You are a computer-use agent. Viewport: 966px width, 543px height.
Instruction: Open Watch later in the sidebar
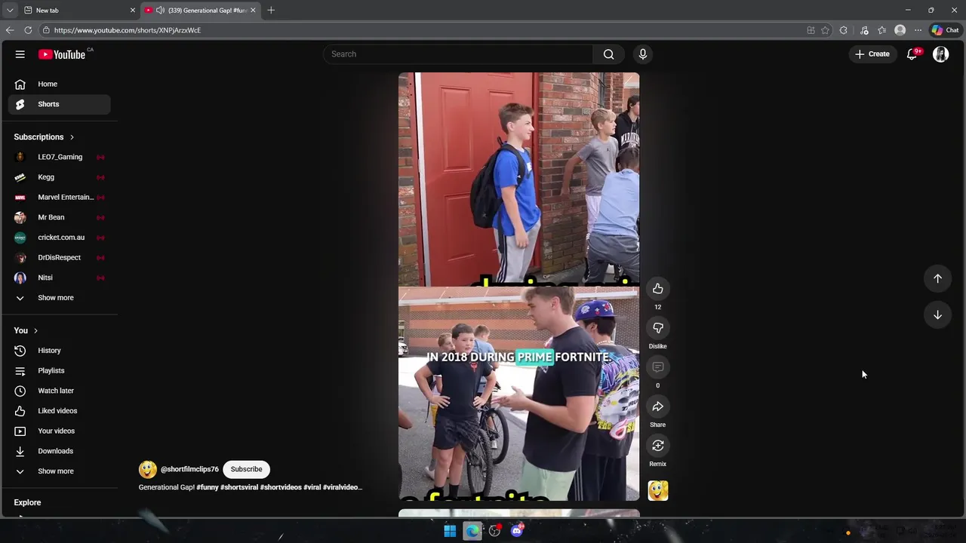tap(59, 391)
